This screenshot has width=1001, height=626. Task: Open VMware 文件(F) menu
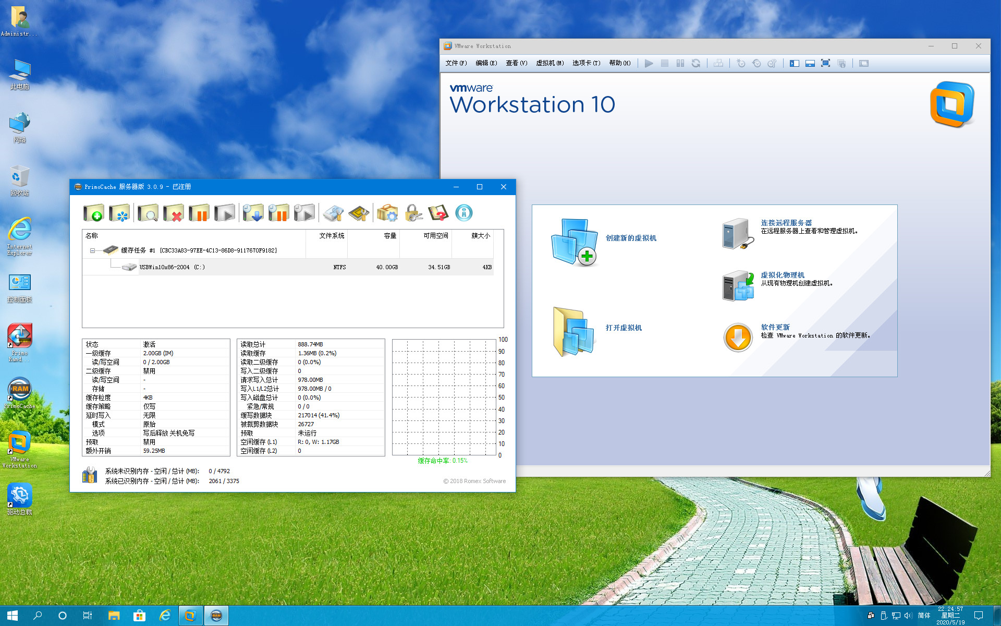[x=456, y=63]
